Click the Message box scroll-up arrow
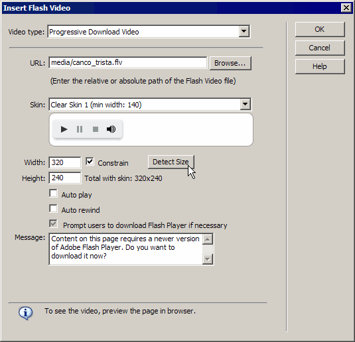 [208, 239]
